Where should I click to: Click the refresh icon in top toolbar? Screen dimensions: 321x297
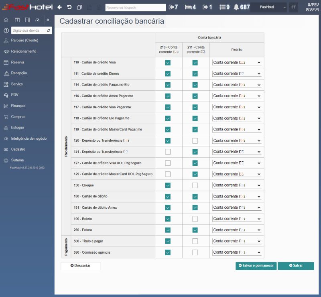[x=69, y=7]
